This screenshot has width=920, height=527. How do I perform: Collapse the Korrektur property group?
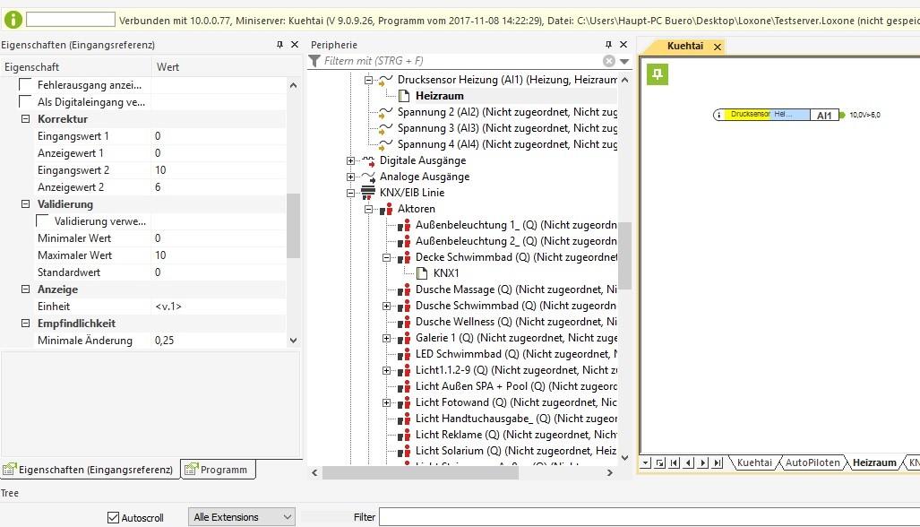(26, 119)
